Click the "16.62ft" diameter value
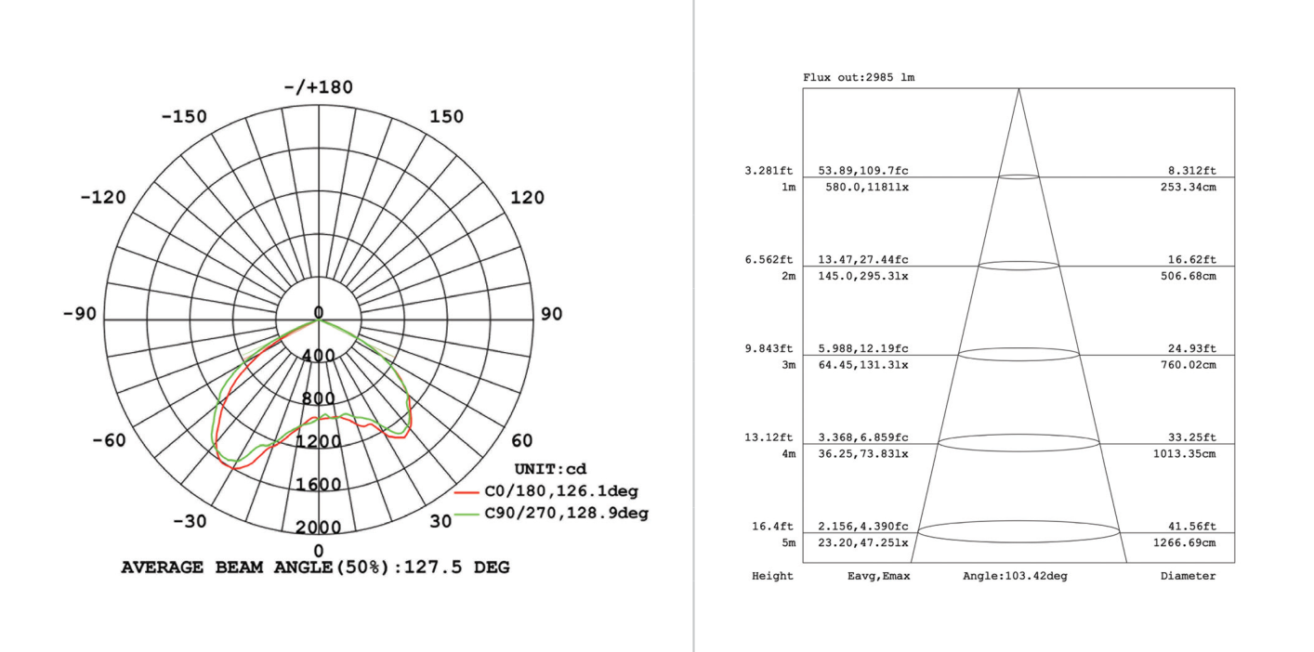Screen dimensions: 1314x652 (1191, 260)
